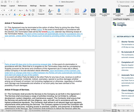
Task: Open the more options ellipsis in the title bar
Action: 21,2
